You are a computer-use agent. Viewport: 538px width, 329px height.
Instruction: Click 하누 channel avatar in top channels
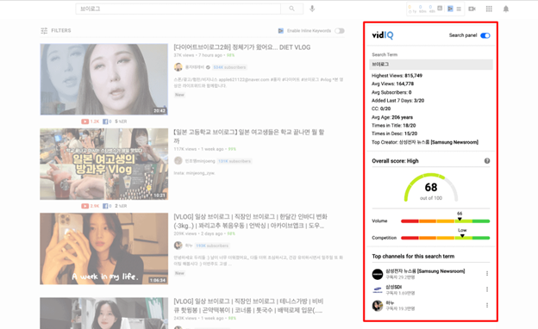click(378, 306)
